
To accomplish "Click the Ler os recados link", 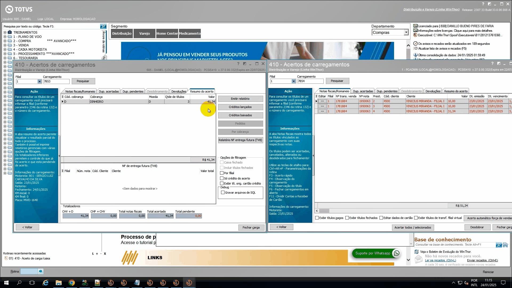I will tap(440, 260).
